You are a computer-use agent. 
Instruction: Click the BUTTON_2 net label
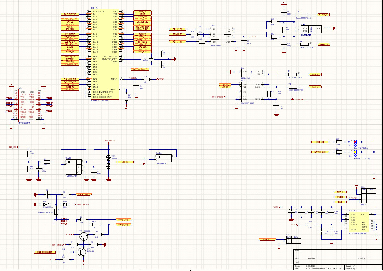70,62
